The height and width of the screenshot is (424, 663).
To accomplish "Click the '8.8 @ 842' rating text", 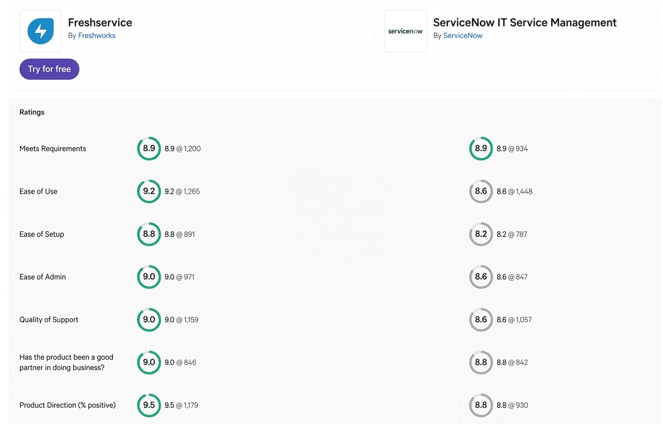I will [512, 363].
